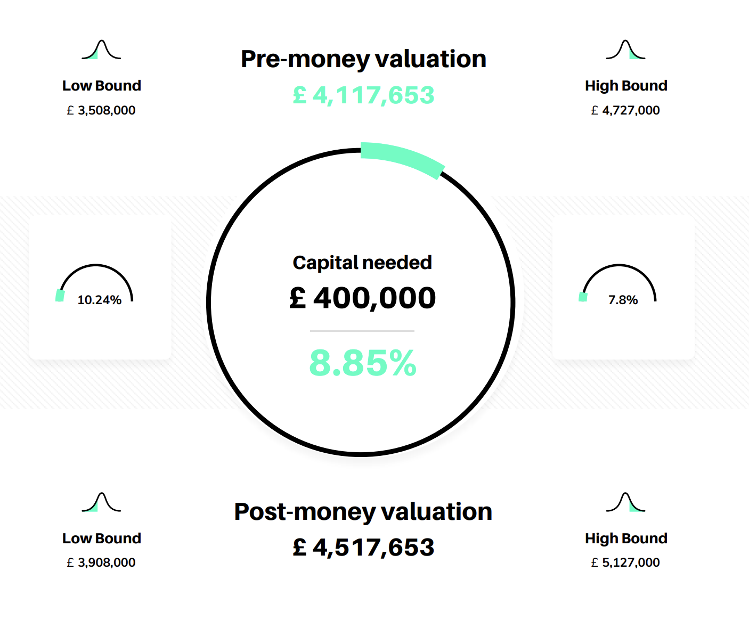
Task: Click the green tip of the 7.8% gauge
Action: pos(583,297)
